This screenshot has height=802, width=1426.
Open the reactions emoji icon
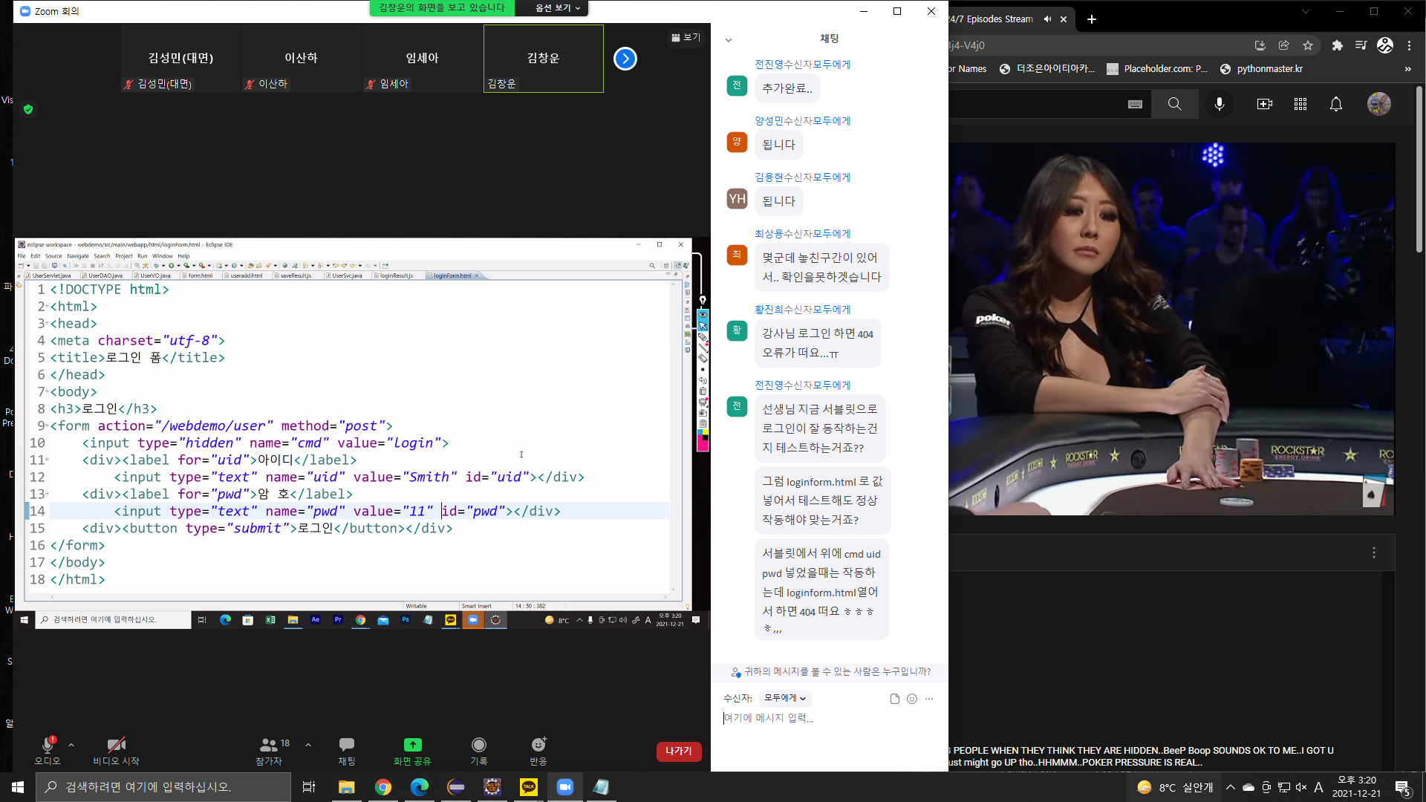pos(538,745)
